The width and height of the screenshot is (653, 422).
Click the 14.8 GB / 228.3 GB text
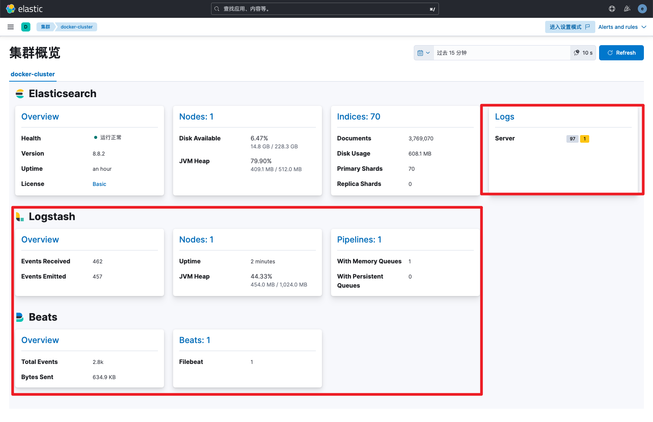pos(274,146)
